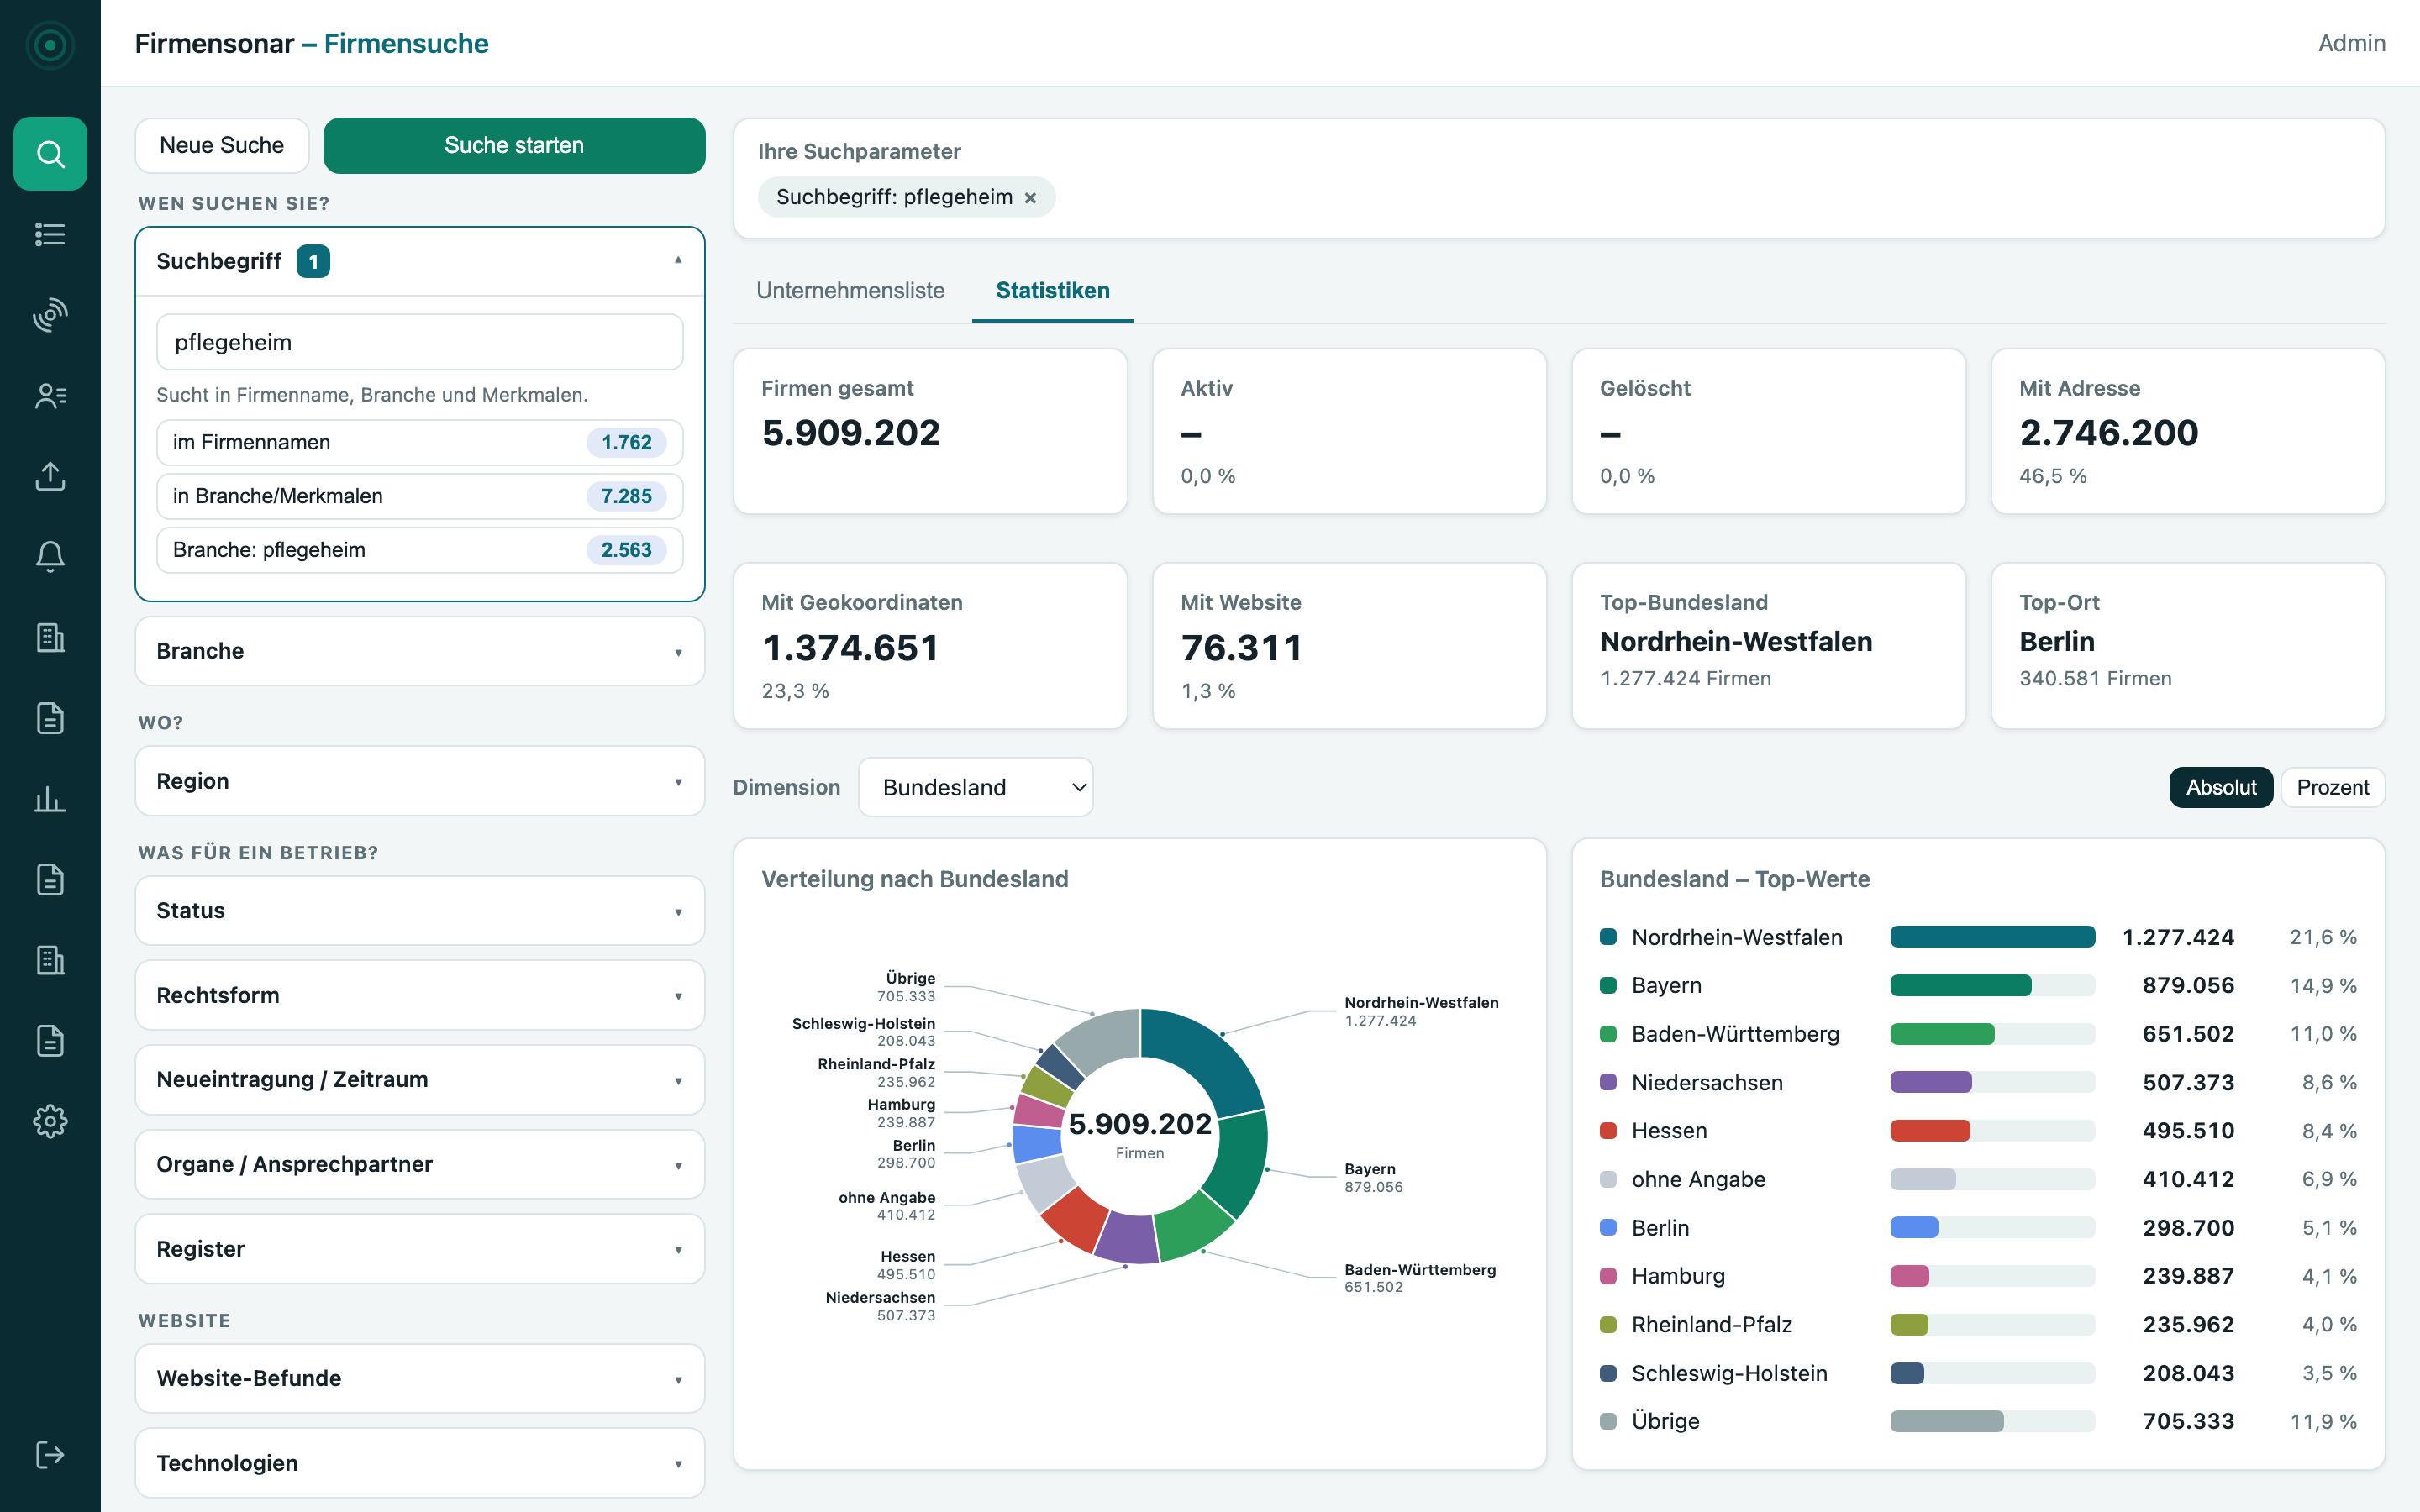Toggle the 'in Branche/Merkmalen' filter option
2420x1512 pixels.
click(420, 496)
